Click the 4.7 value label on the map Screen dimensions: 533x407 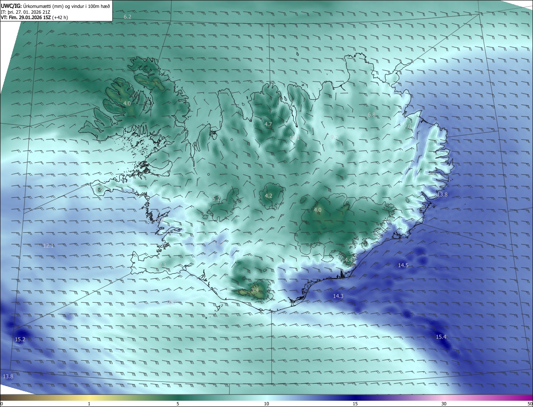(268, 124)
